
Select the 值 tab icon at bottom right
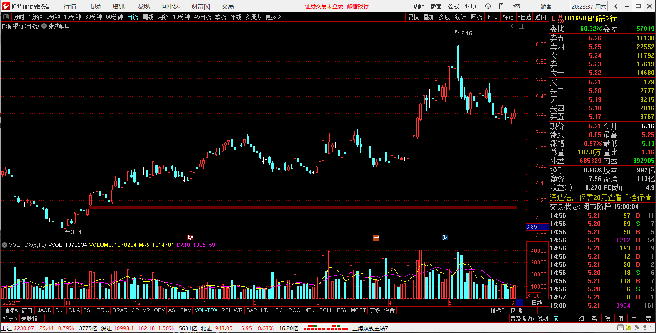pyautogui.click(x=621, y=318)
